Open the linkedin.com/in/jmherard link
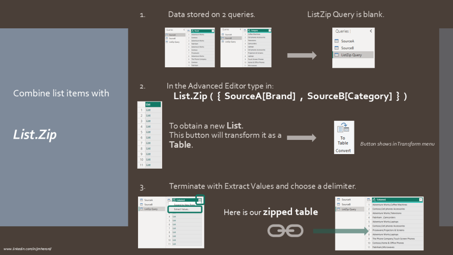 [27, 249]
